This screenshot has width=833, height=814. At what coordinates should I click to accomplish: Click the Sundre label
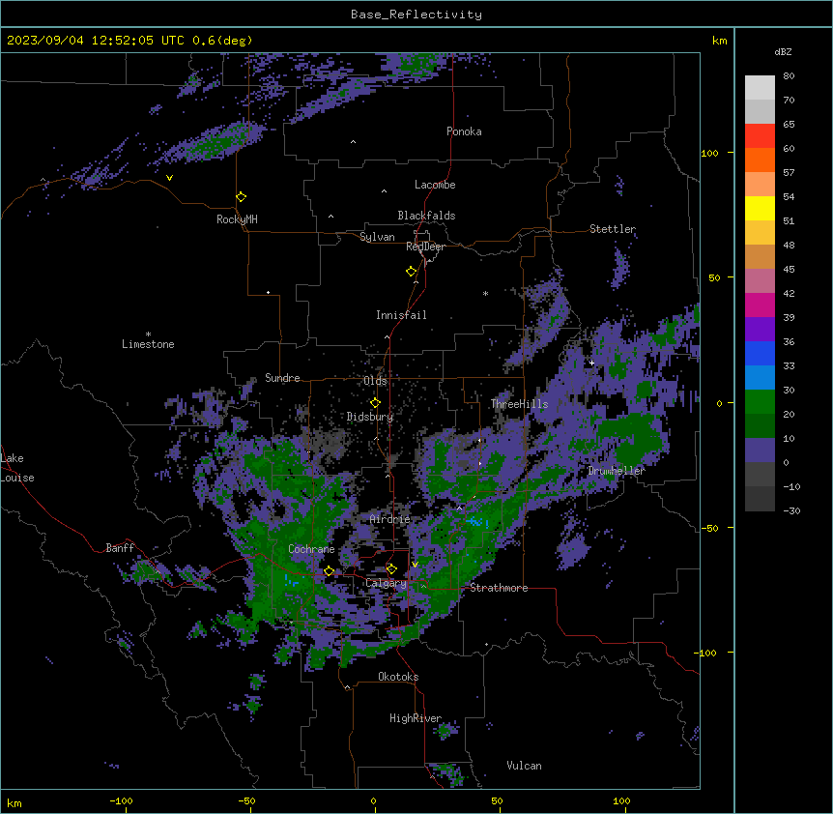coord(282,378)
